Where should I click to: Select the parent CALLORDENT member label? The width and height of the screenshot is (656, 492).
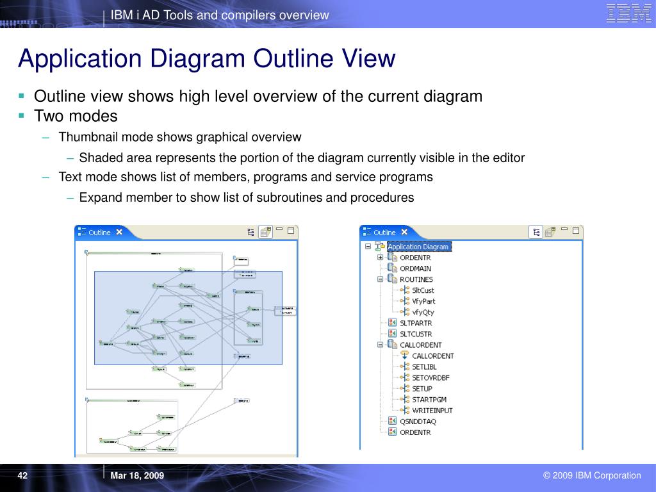pyautogui.click(x=421, y=345)
